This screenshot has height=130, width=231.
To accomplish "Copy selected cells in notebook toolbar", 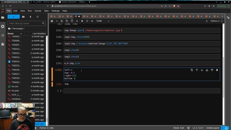I will (x=67, y=21).
